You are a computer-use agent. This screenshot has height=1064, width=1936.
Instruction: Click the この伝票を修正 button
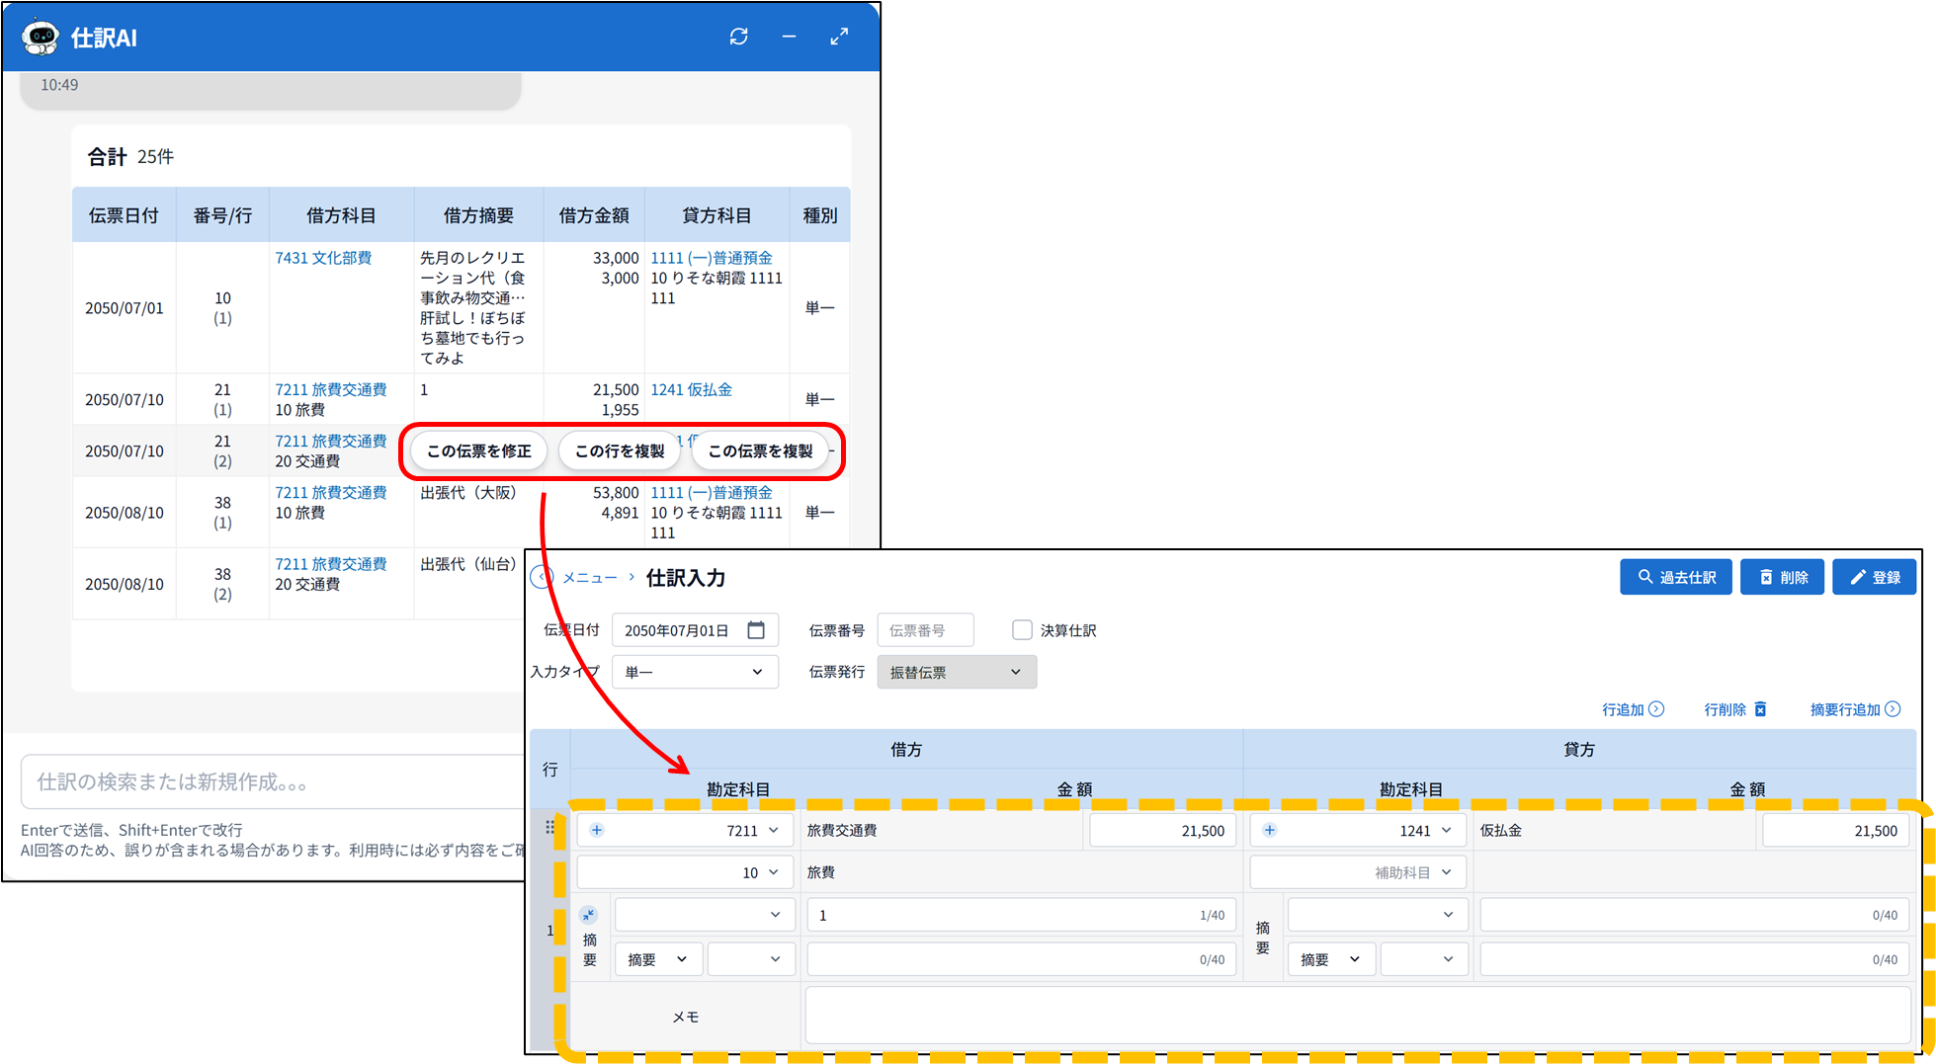coord(478,451)
